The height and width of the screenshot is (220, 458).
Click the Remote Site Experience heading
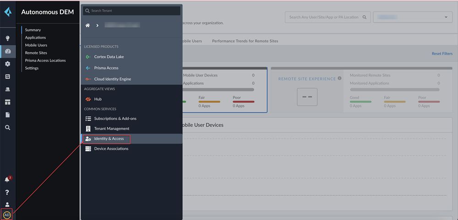pos(307,79)
